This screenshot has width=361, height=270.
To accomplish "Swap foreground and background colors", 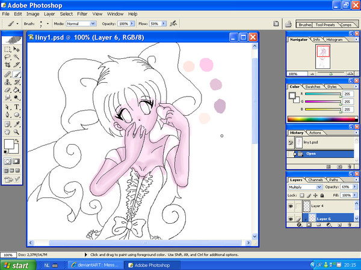I will click(x=17, y=140).
